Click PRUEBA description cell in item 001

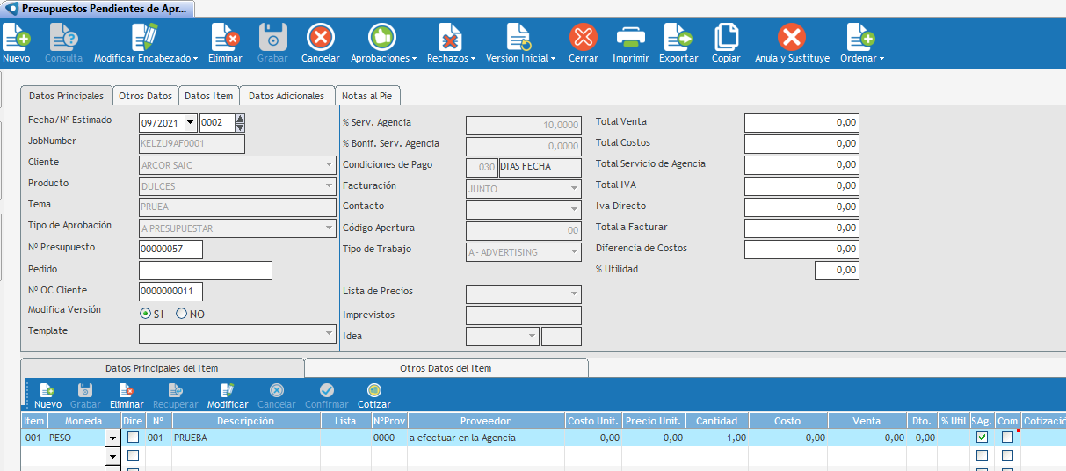246,438
